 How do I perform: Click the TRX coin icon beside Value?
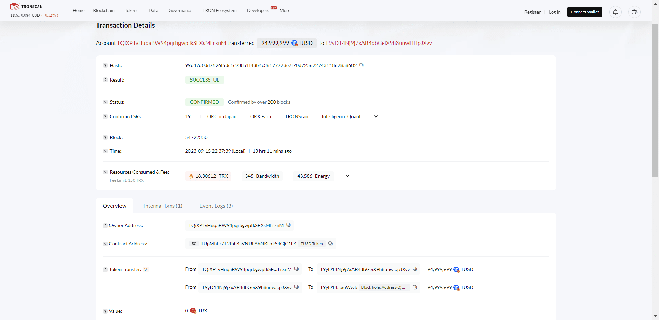(193, 311)
